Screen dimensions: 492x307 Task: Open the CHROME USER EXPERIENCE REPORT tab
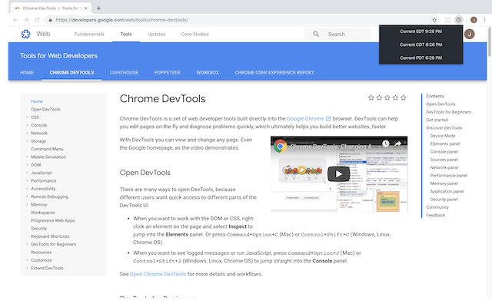(x=274, y=72)
